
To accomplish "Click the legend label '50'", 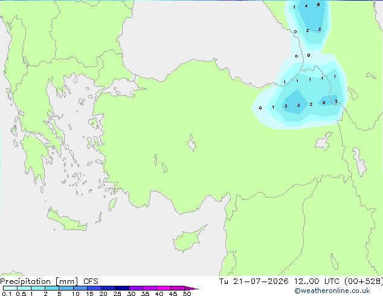I will [187, 294].
